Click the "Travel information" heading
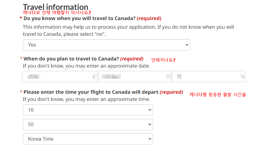The width and height of the screenshot is (263, 149). [x=55, y=7]
